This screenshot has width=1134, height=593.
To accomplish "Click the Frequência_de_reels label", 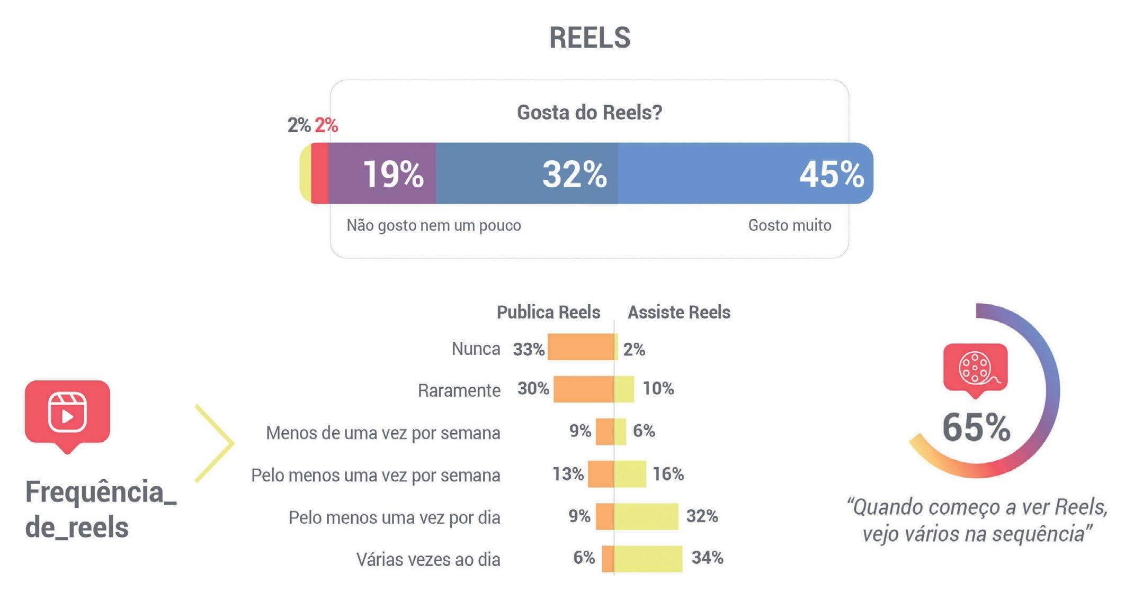I will coord(101,509).
